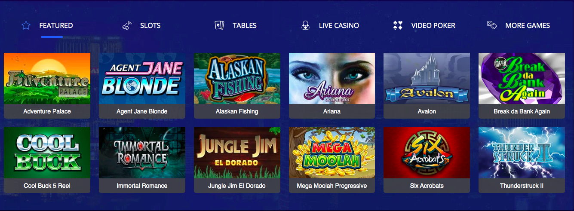This screenshot has width=574, height=211.
Task: Open the Thunderstruck II game thumbnail
Action: [522, 153]
